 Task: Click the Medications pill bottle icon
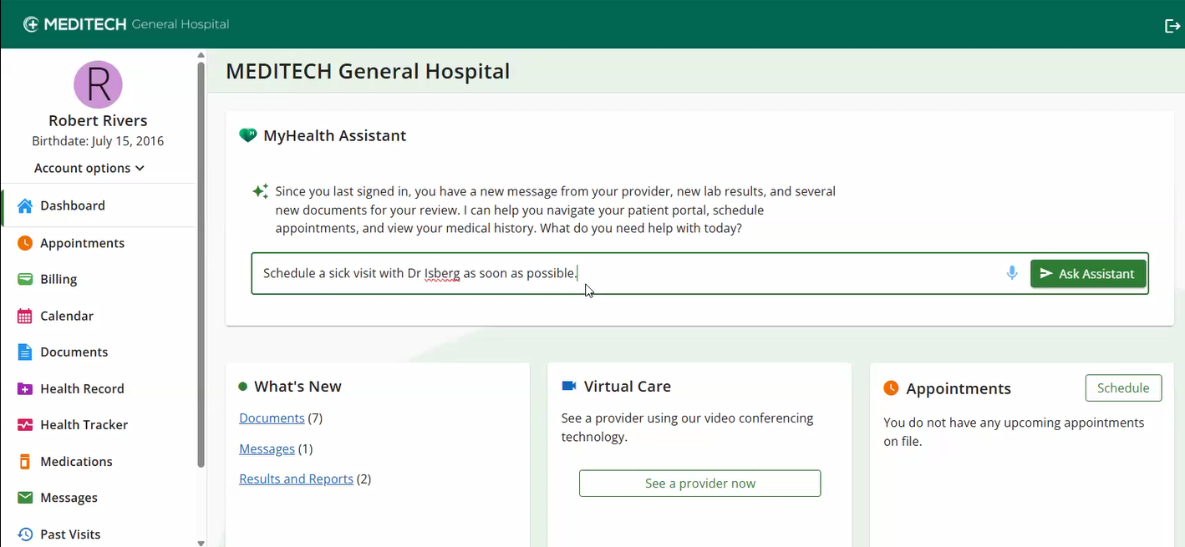(x=25, y=461)
